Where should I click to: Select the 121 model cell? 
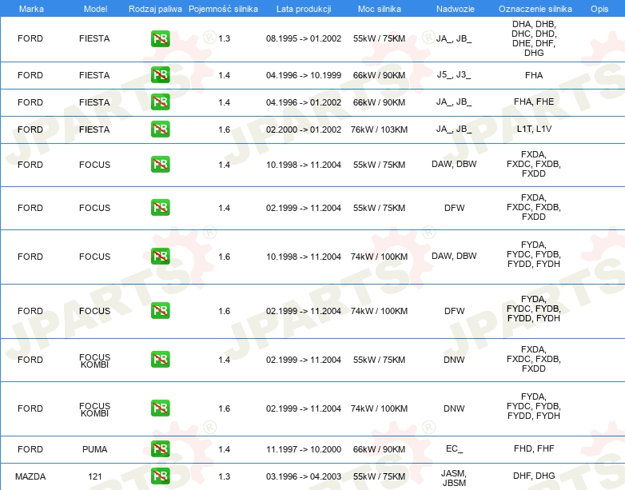tap(95, 476)
